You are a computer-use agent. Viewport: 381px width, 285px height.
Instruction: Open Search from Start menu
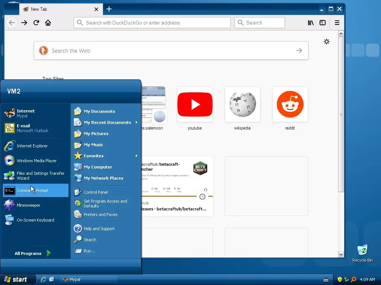coord(106,240)
